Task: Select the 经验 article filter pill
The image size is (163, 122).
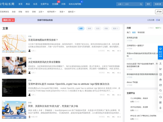Action: point(106,28)
